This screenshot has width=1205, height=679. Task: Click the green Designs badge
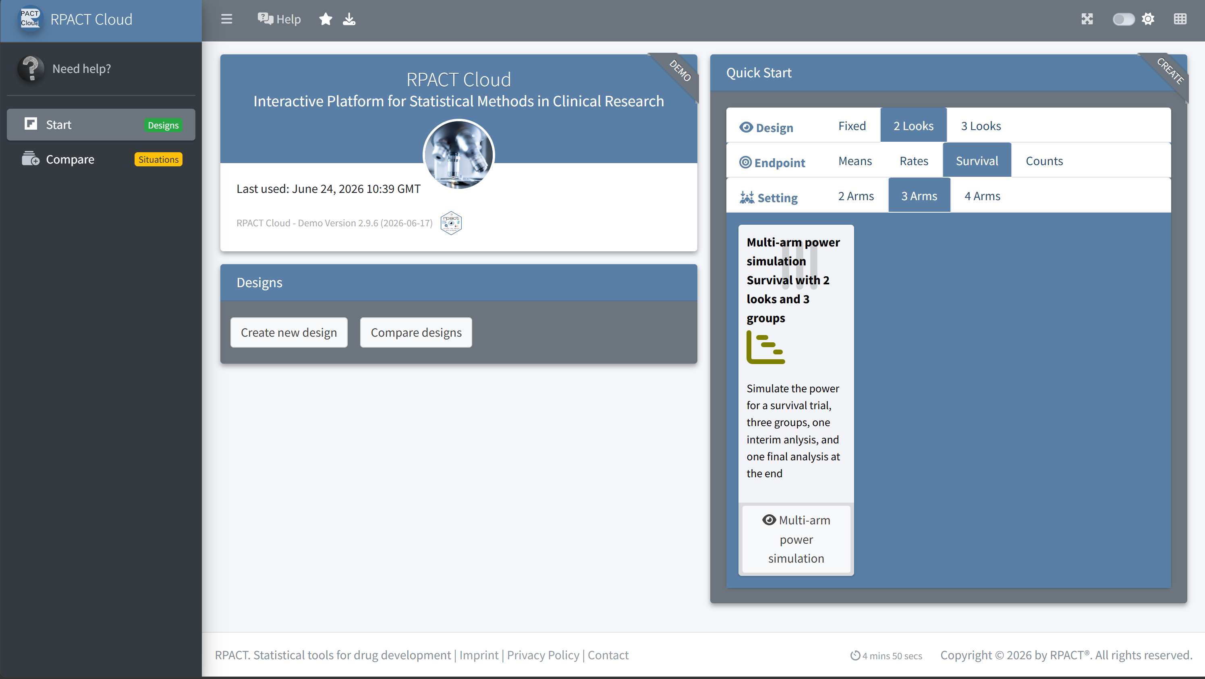[x=163, y=125]
